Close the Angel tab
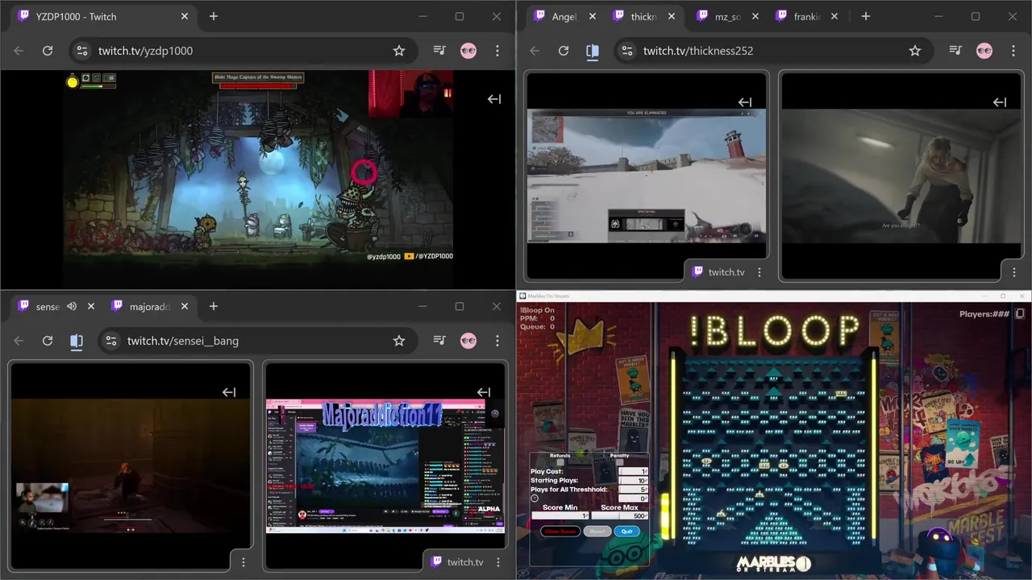 coord(593,16)
